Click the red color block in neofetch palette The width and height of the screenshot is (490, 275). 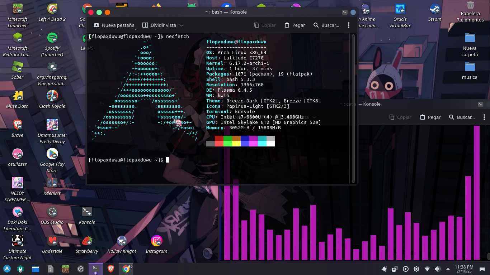(219, 138)
